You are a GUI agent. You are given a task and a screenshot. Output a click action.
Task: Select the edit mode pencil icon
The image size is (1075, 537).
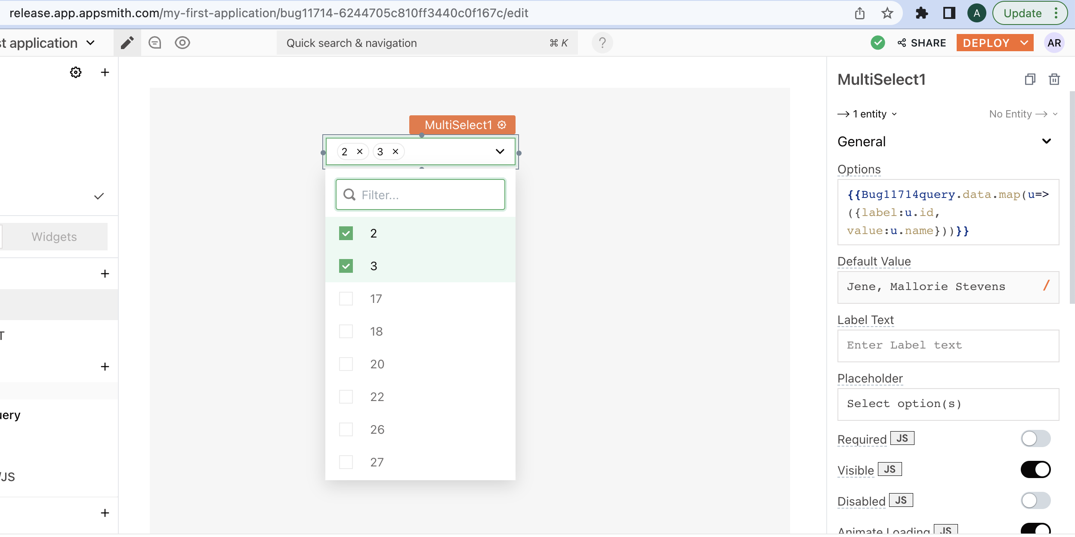[x=127, y=43]
